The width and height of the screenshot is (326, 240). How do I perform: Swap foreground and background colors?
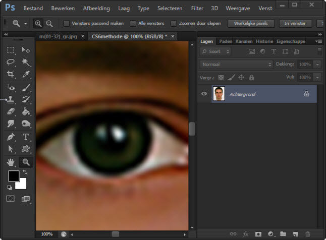coord(25,172)
